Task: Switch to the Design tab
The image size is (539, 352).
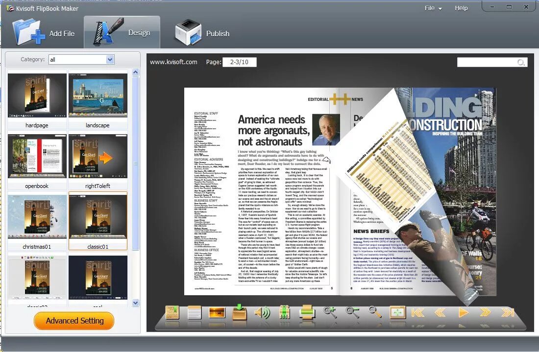Action: pyautogui.click(x=122, y=32)
